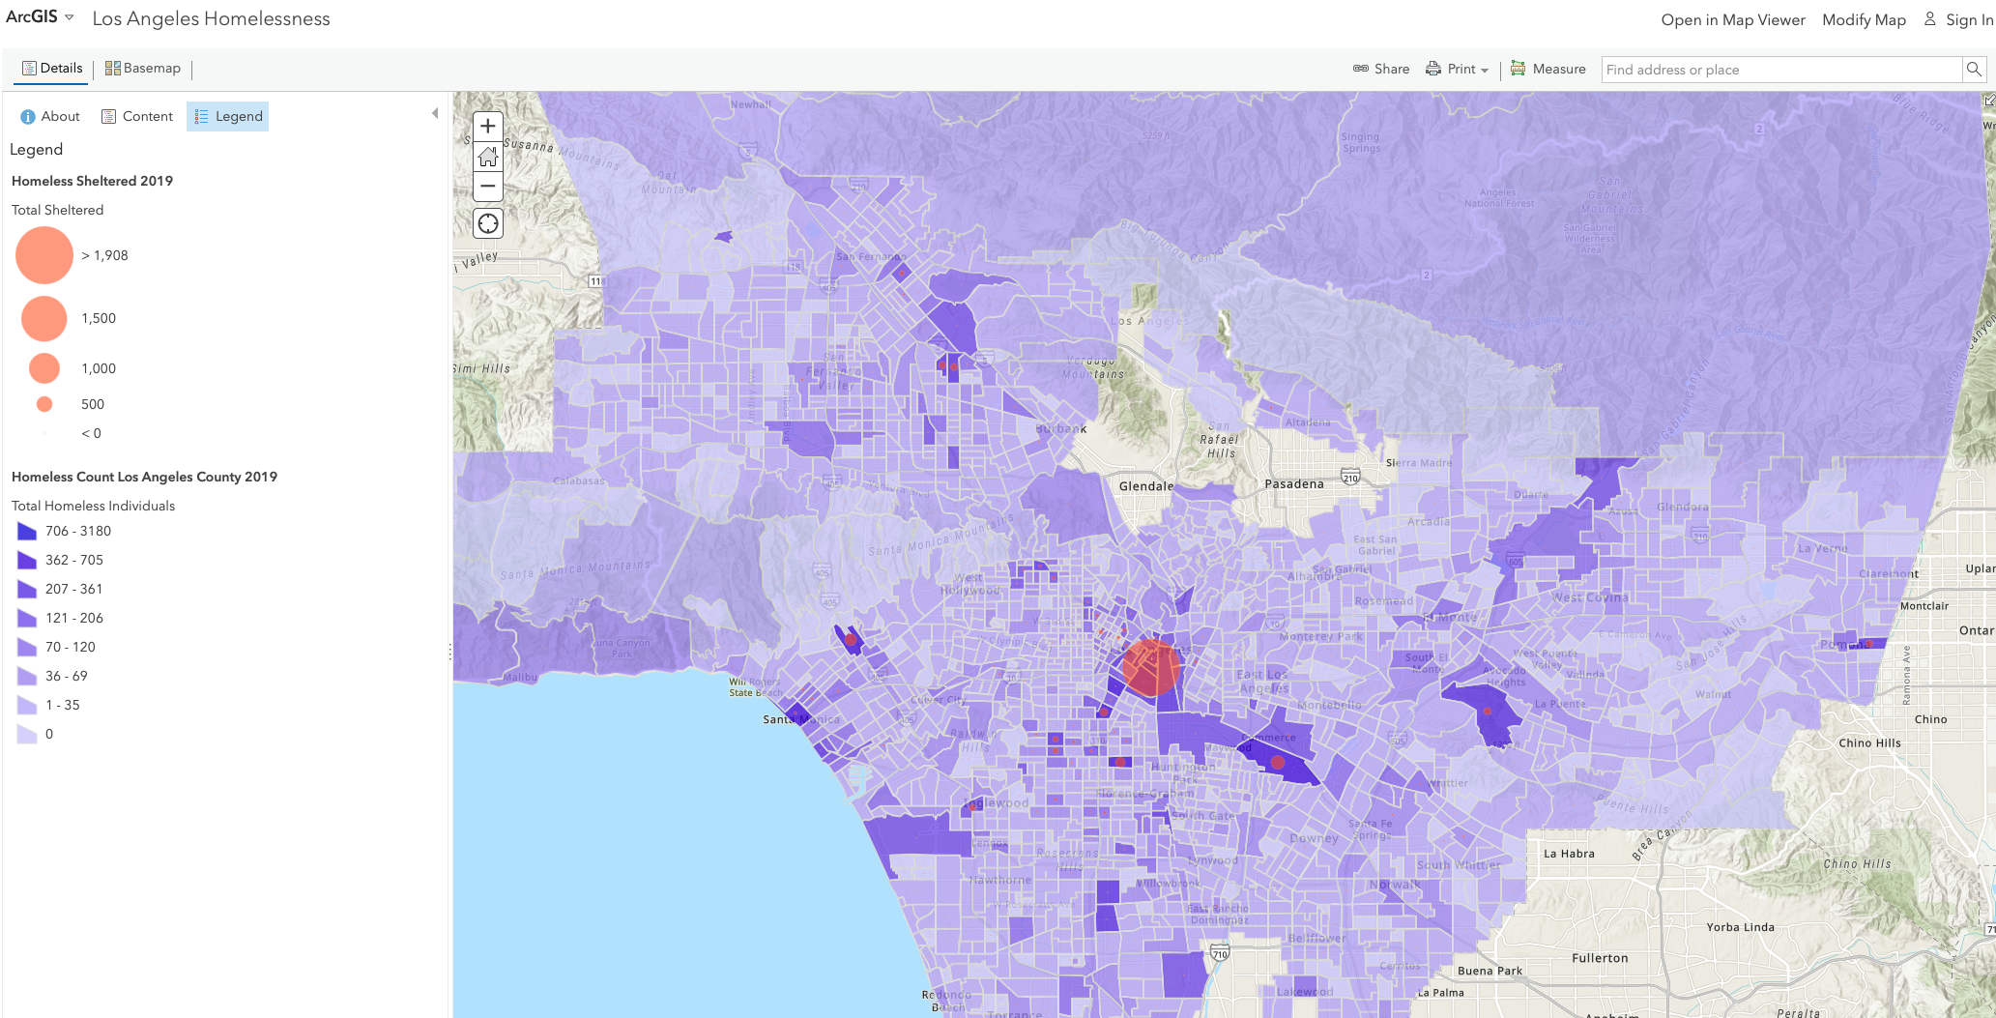Viewport: 1996px width, 1018px height.
Task: Open the Measure tool
Action: (1548, 70)
